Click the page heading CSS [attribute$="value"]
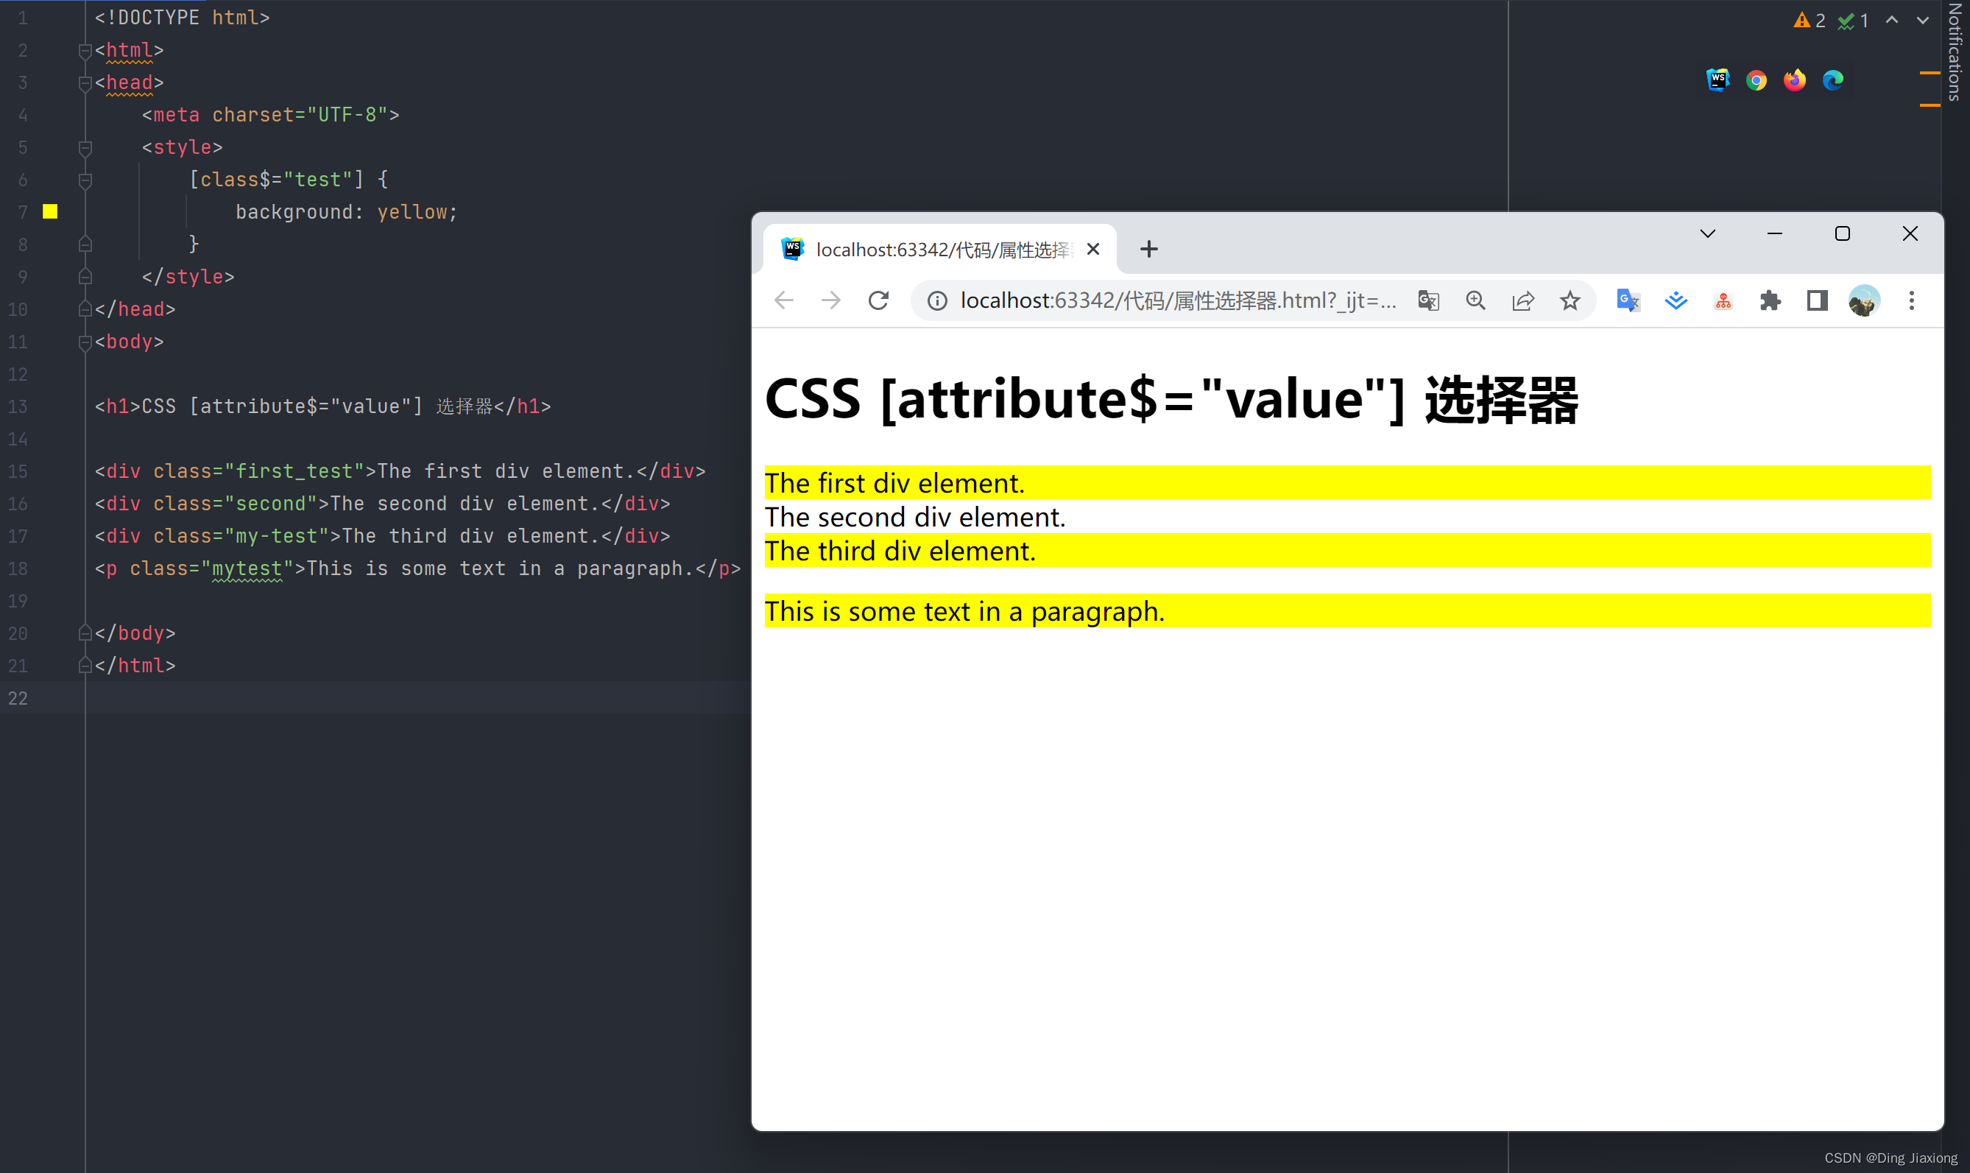This screenshot has width=1970, height=1173. tap(1171, 400)
